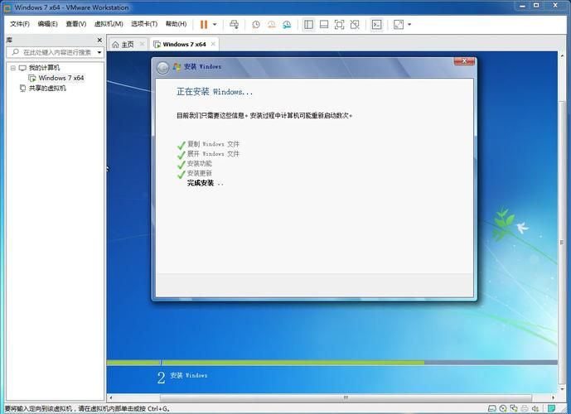Open the 查看(V) menu
The width and height of the screenshot is (571, 414).
tap(75, 24)
